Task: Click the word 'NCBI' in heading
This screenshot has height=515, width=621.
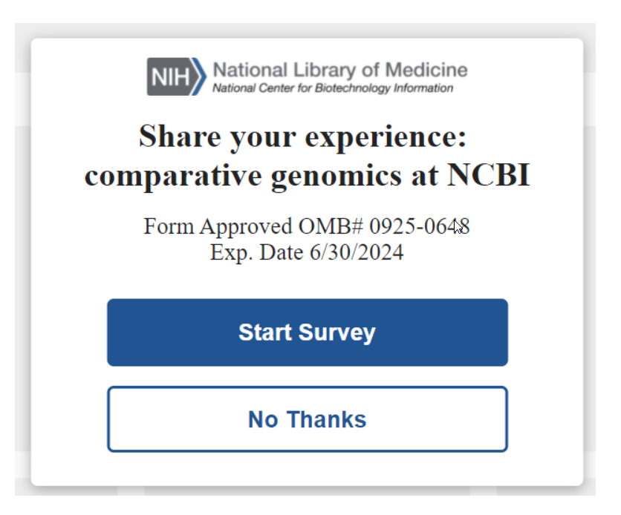Action: tap(488, 177)
